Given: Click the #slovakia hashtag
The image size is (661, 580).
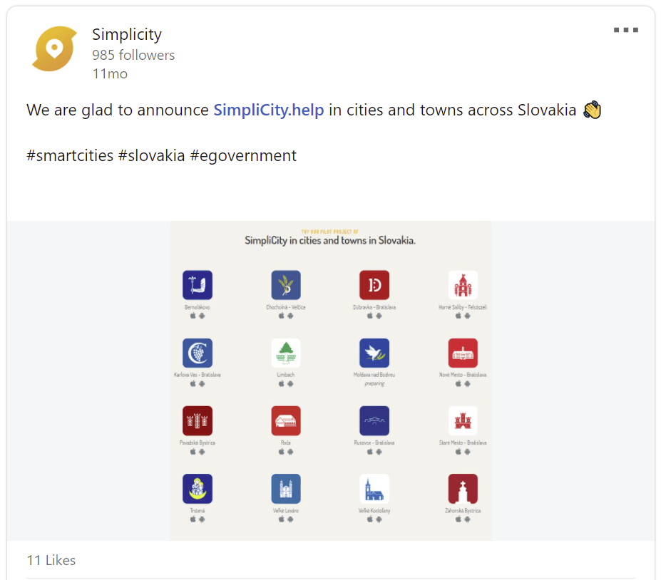Looking at the screenshot, I should pyautogui.click(x=152, y=155).
